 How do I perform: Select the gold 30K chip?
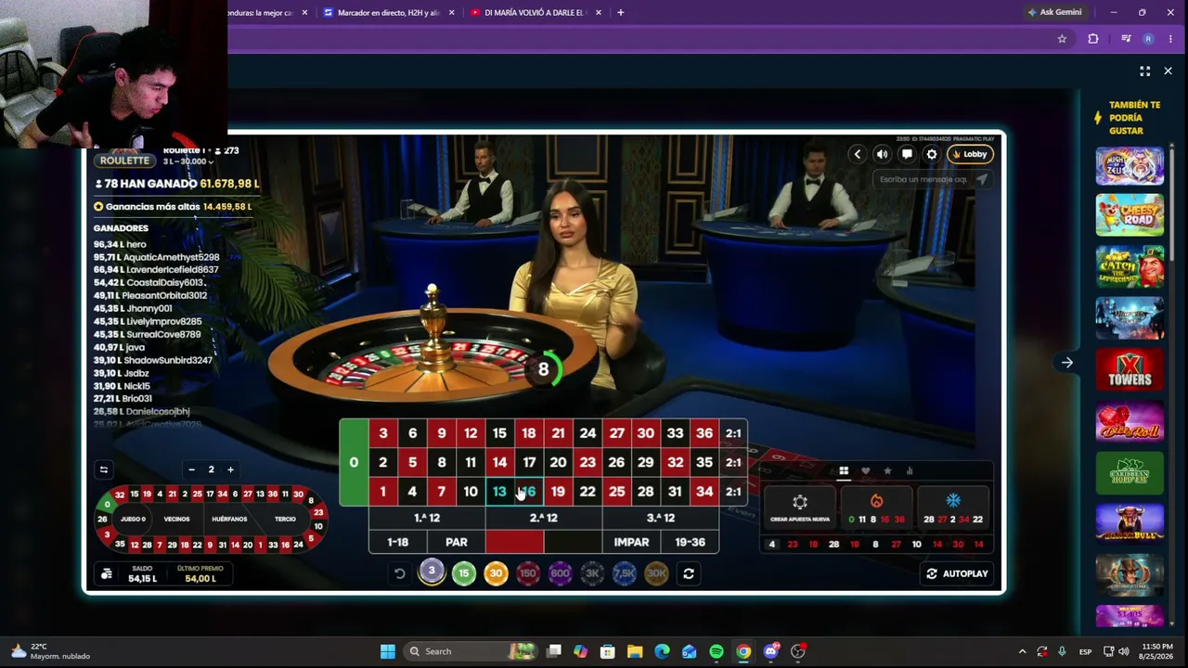[x=656, y=573]
